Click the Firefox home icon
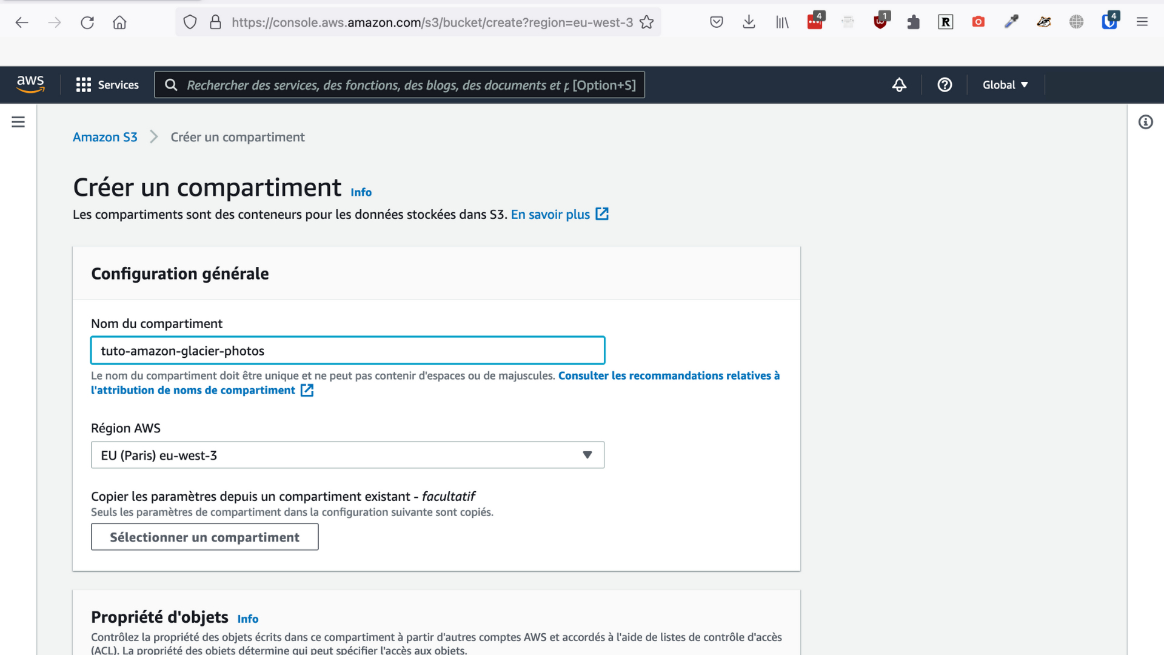1164x655 pixels. coord(119,22)
